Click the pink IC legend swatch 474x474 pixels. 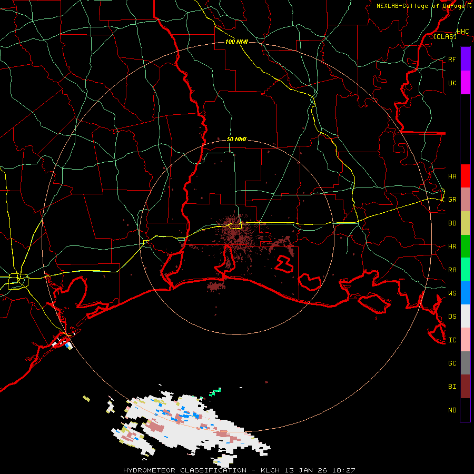click(465, 340)
